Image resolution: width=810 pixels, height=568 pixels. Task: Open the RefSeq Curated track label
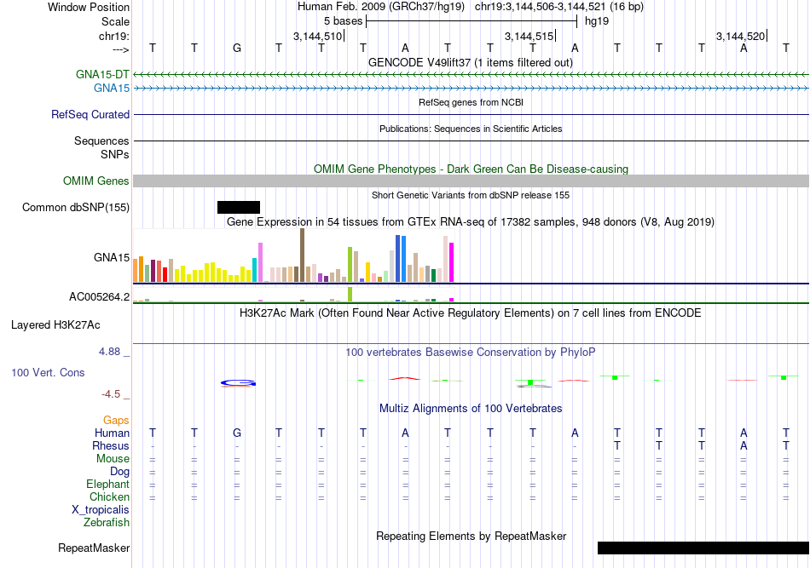(90, 114)
